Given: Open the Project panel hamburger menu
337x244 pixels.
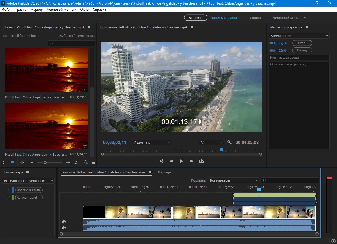Looking at the screenshot, I should coord(89,28).
